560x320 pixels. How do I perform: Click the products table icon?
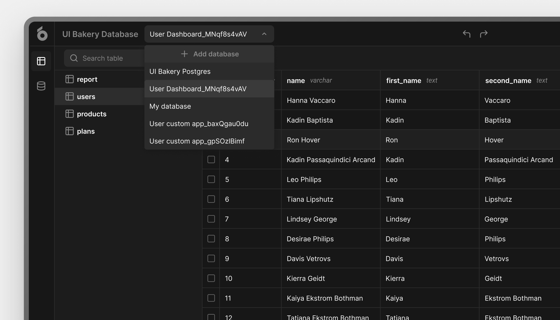69,114
